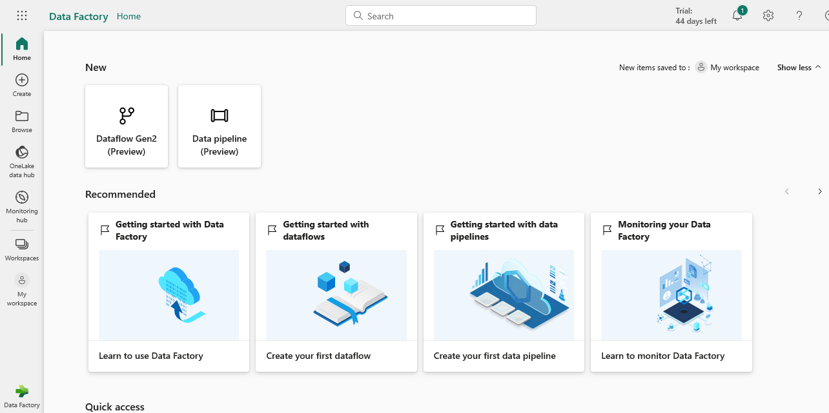Open the data pipelines chart illustration
This screenshot has height=413, width=829.
[504, 295]
